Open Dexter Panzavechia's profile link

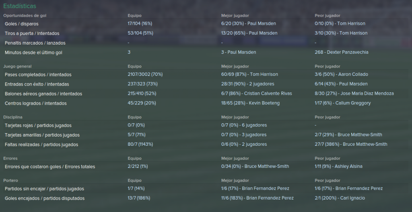point(347,52)
